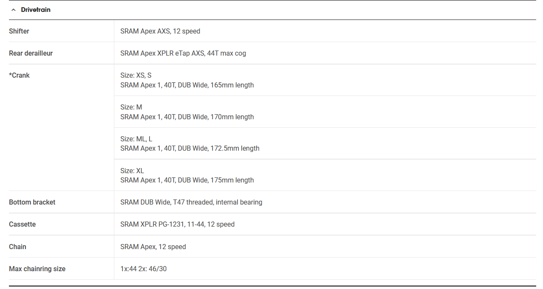Click the Max chainring size value
This screenshot has height=289, width=543.
pos(144,269)
